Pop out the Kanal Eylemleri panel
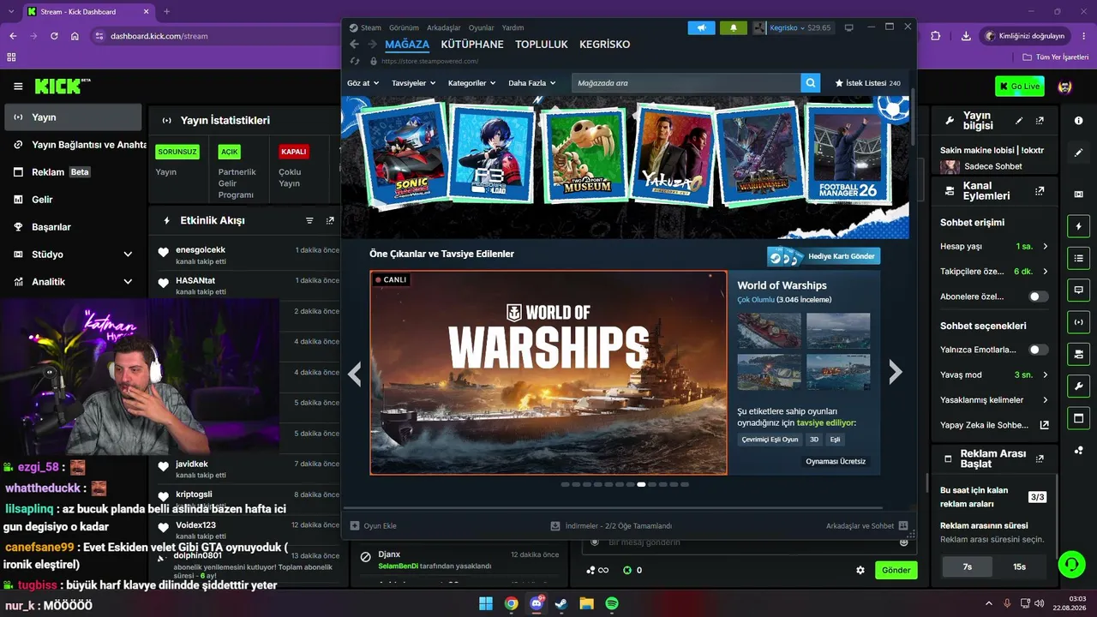 (x=1040, y=191)
